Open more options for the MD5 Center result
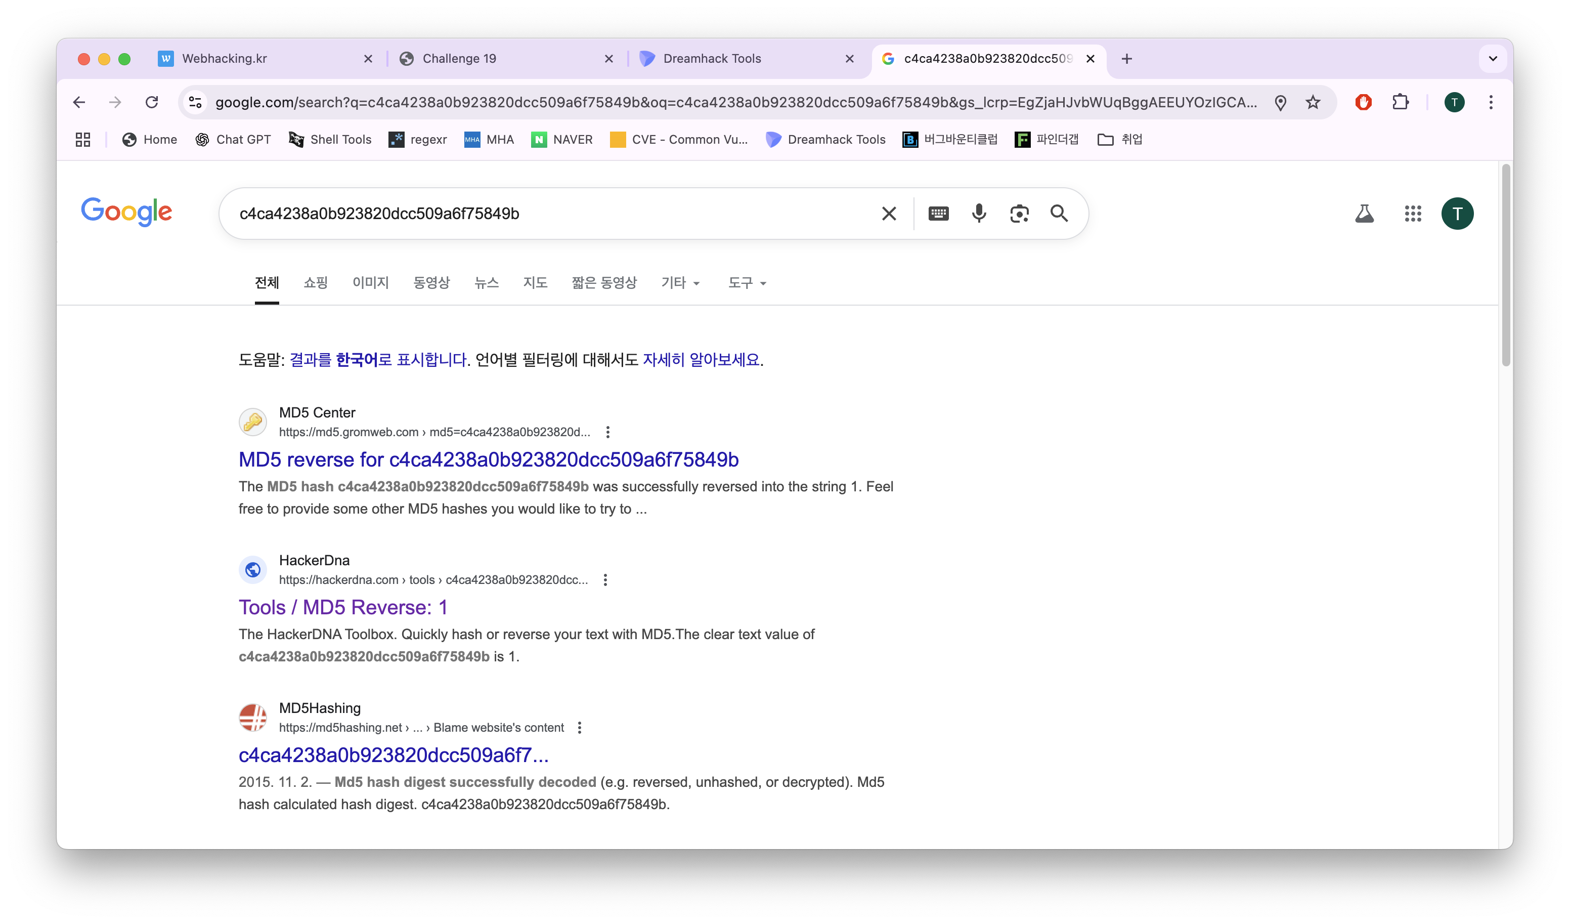1570x924 pixels. point(607,432)
